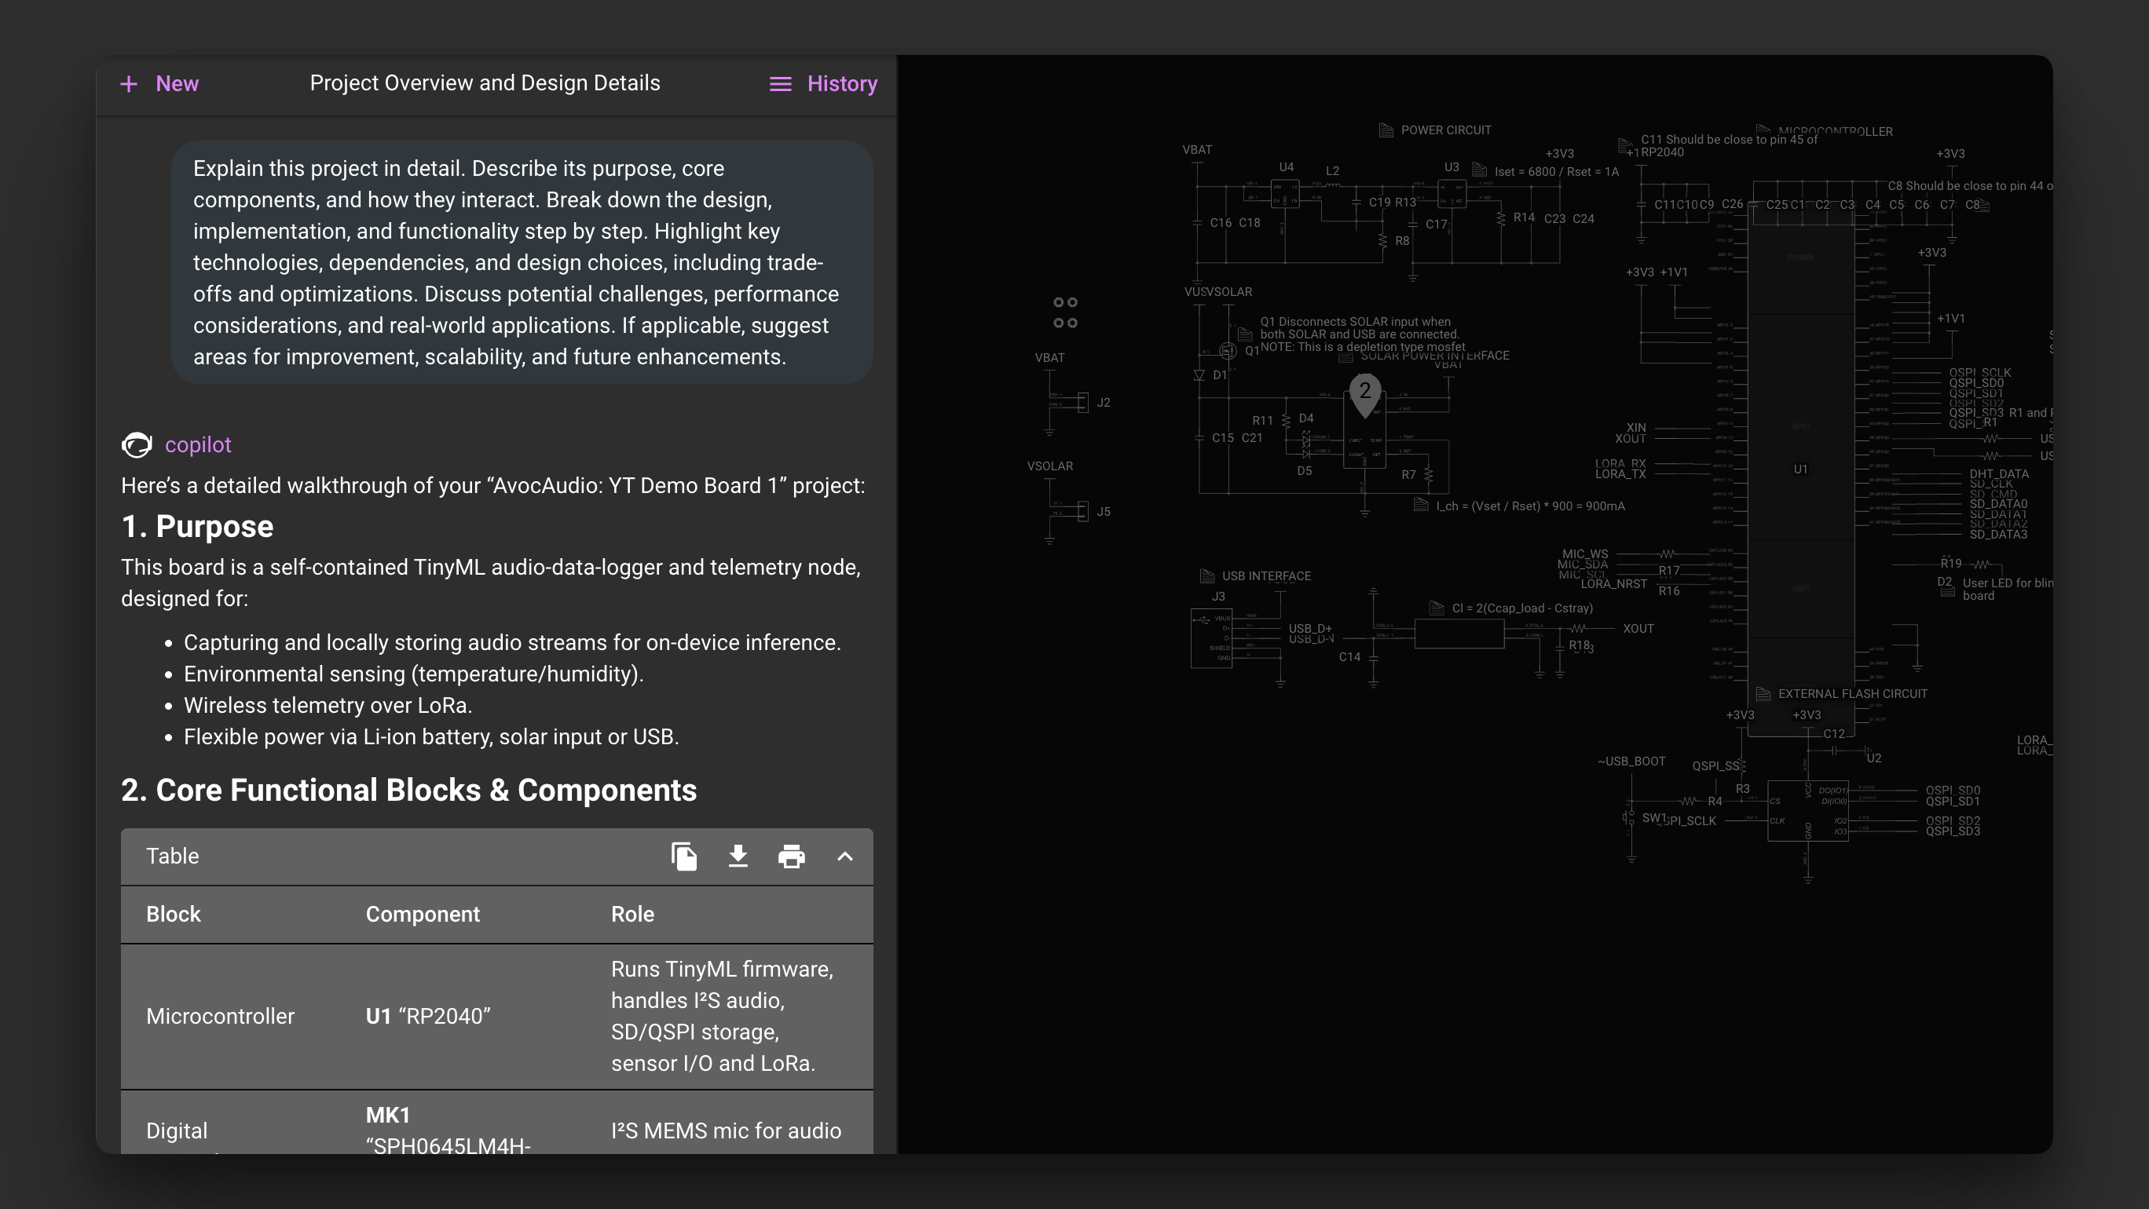Download the table using download icon
2149x1209 pixels.
pyautogui.click(x=738, y=857)
